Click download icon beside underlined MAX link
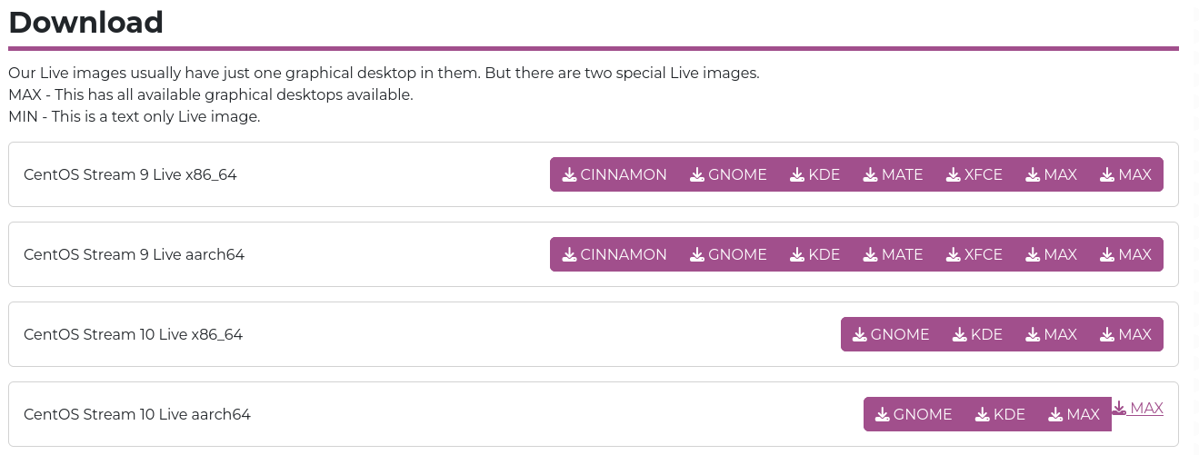Image resolution: width=1199 pixels, height=455 pixels. point(1119,409)
